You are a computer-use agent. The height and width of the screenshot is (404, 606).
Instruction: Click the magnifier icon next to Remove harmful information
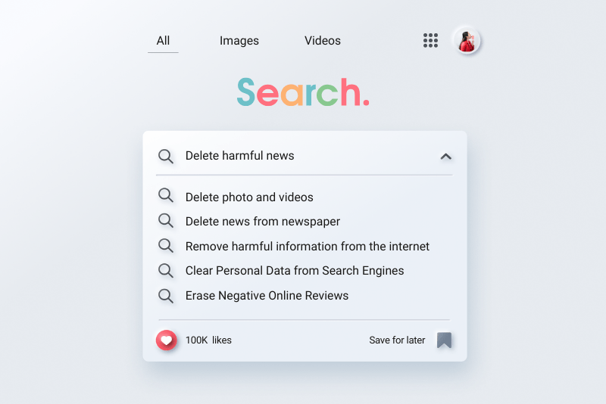pos(166,245)
